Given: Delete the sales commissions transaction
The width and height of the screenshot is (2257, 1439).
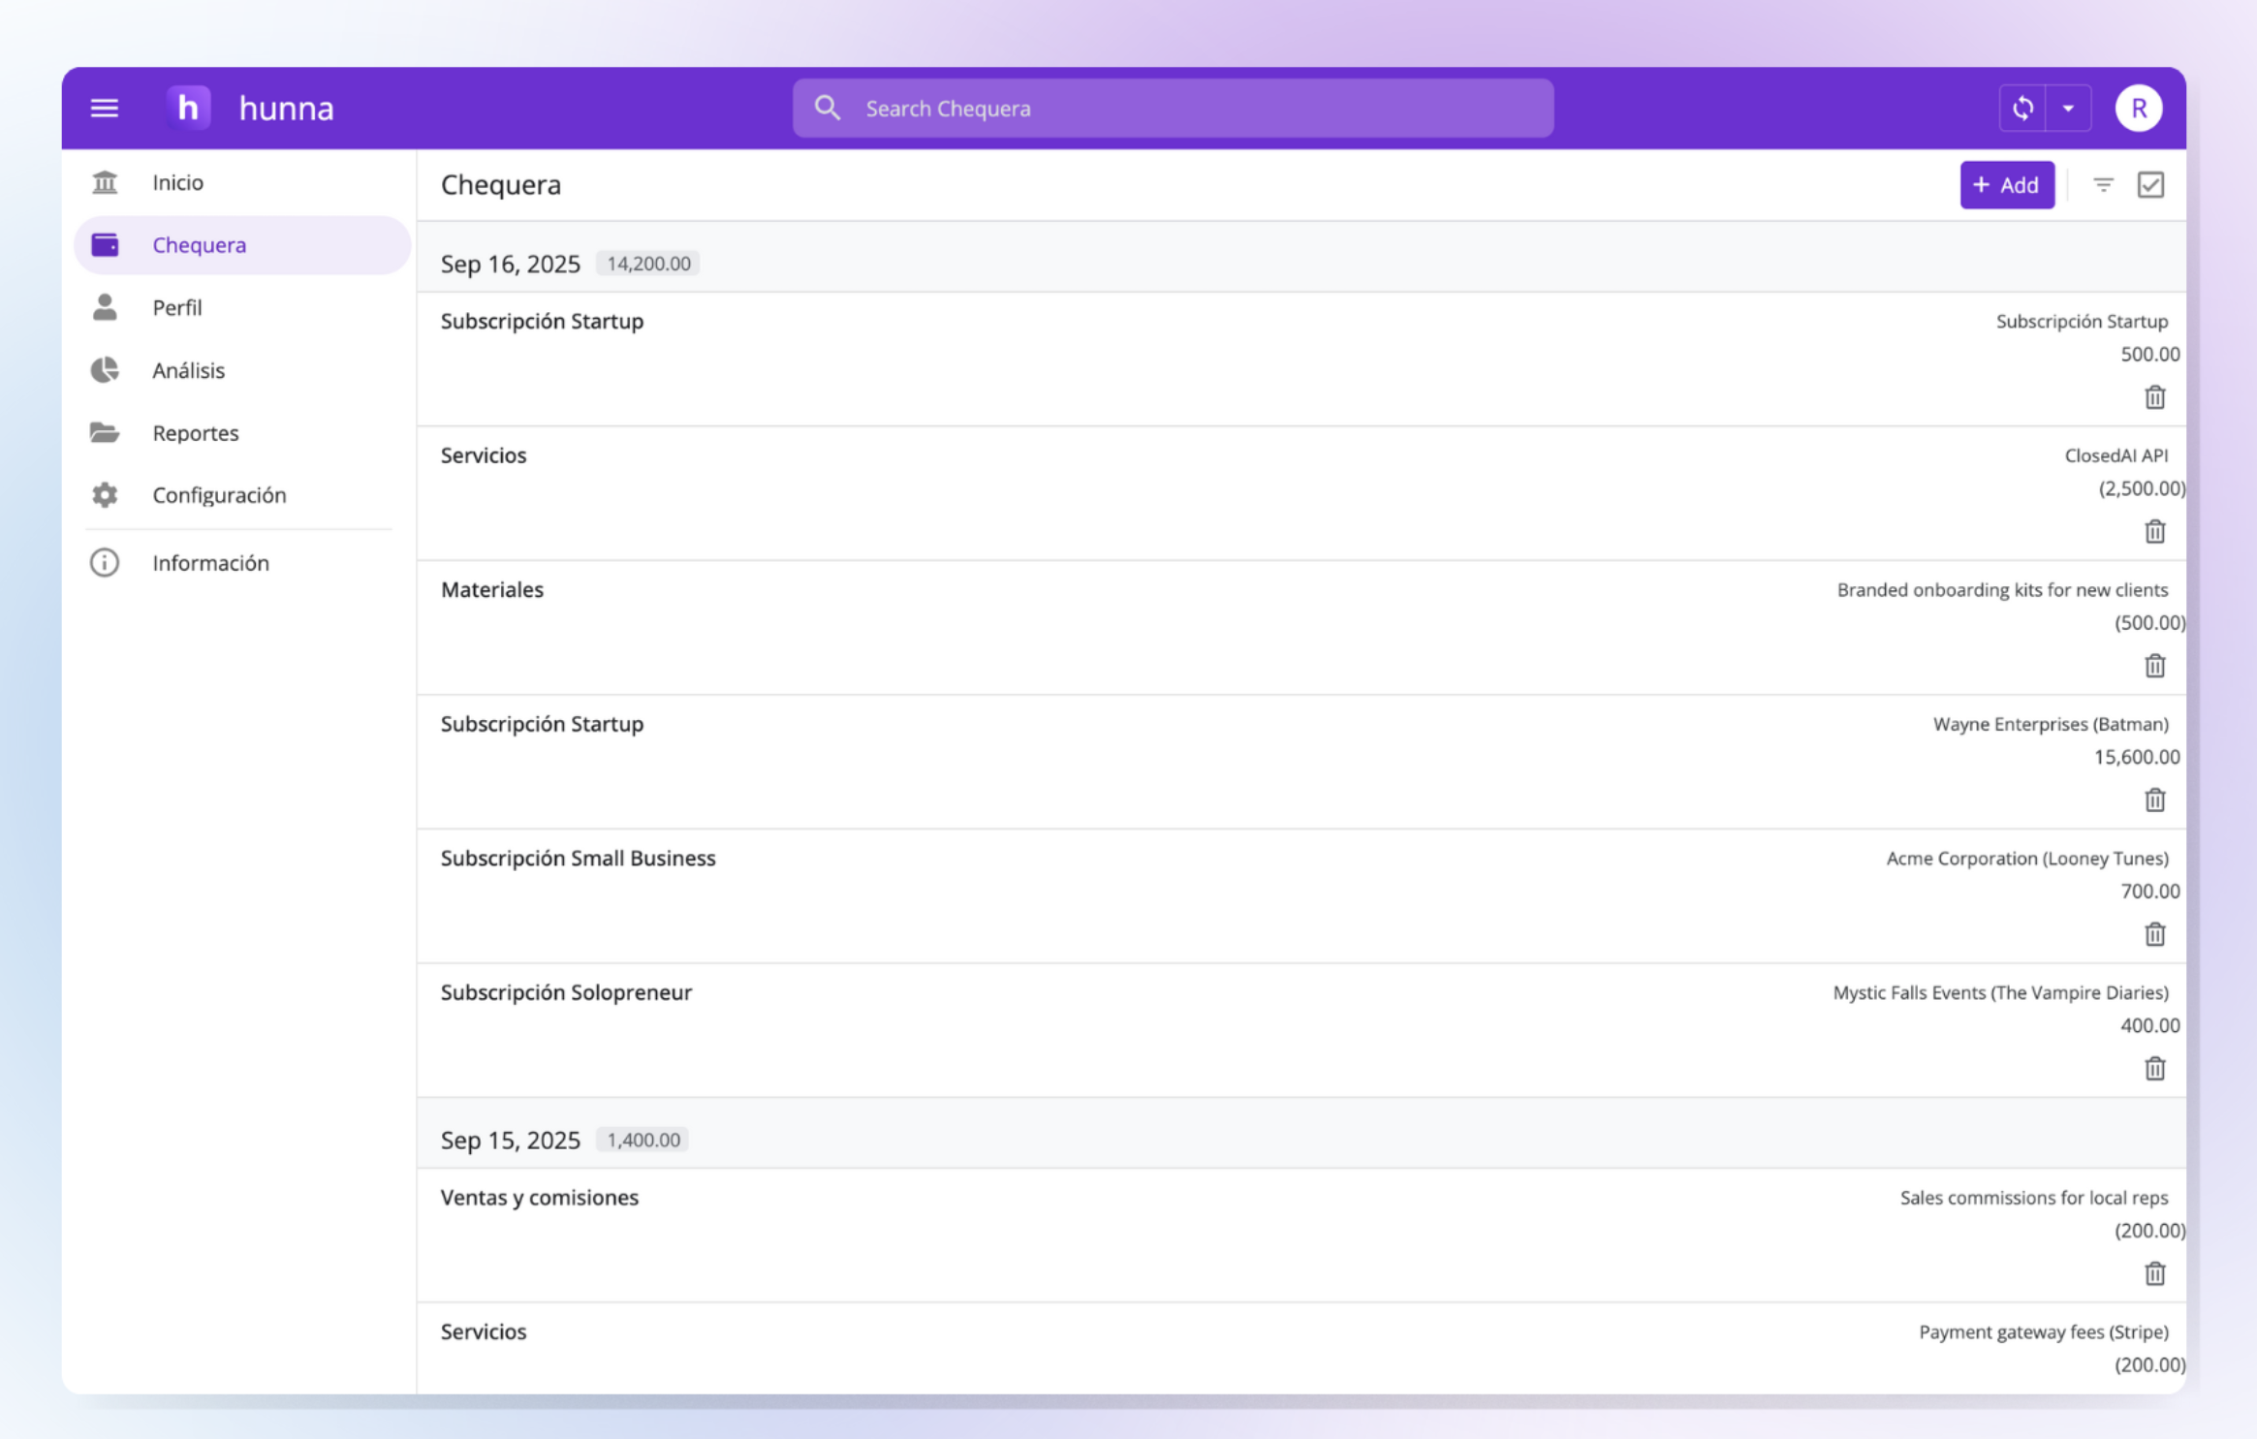Looking at the screenshot, I should (2154, 1273).
